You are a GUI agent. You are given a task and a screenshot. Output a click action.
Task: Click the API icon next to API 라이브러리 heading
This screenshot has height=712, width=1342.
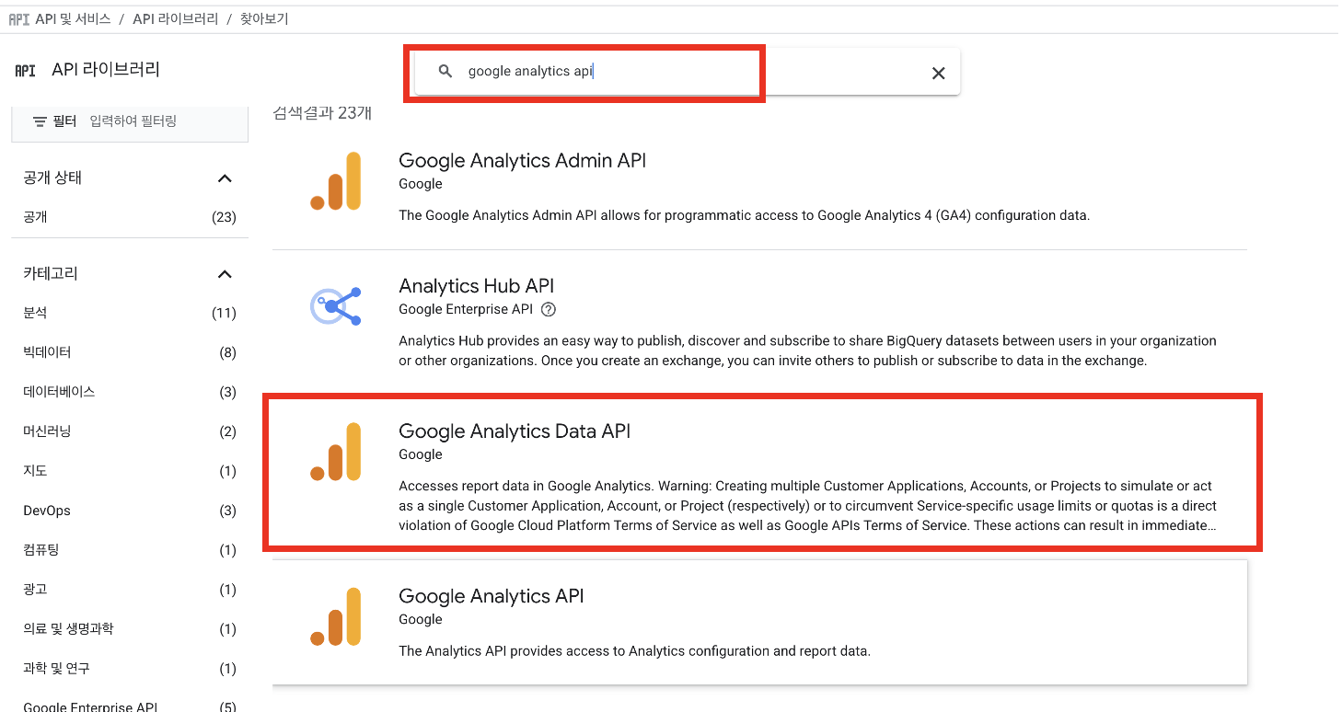coord(26,70)
